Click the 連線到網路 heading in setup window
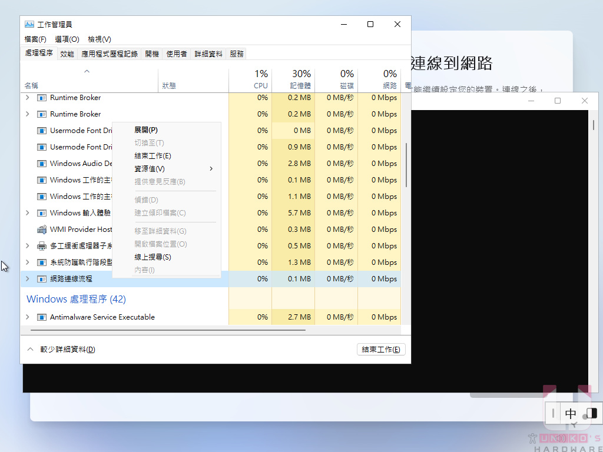Viewport: 603px width, 452px height. [x=452, y=64]
